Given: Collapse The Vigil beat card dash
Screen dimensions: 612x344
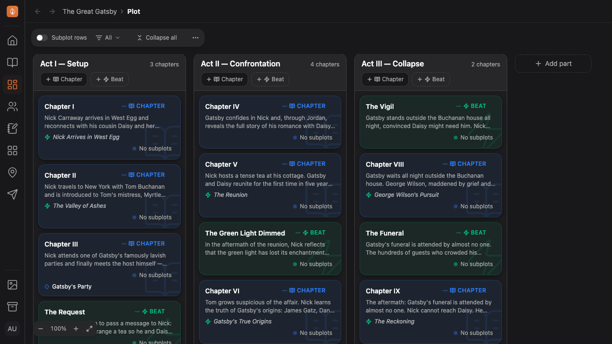Looking at the screenshot, I should [x=459, y=106].
